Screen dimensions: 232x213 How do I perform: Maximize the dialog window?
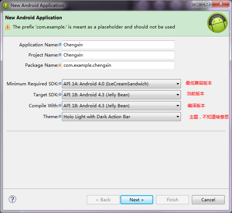click(207, 4)
